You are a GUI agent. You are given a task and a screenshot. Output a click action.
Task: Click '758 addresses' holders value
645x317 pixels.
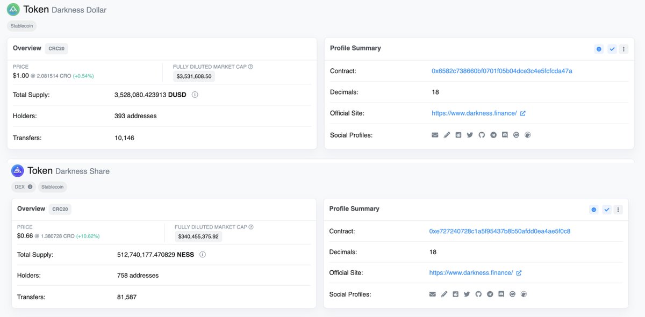click(138, 276)
